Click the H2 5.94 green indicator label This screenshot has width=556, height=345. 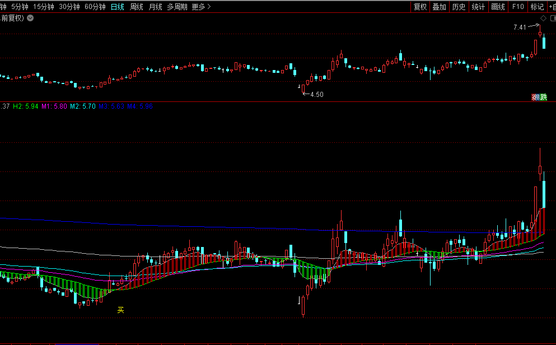(x=26, y=106)
